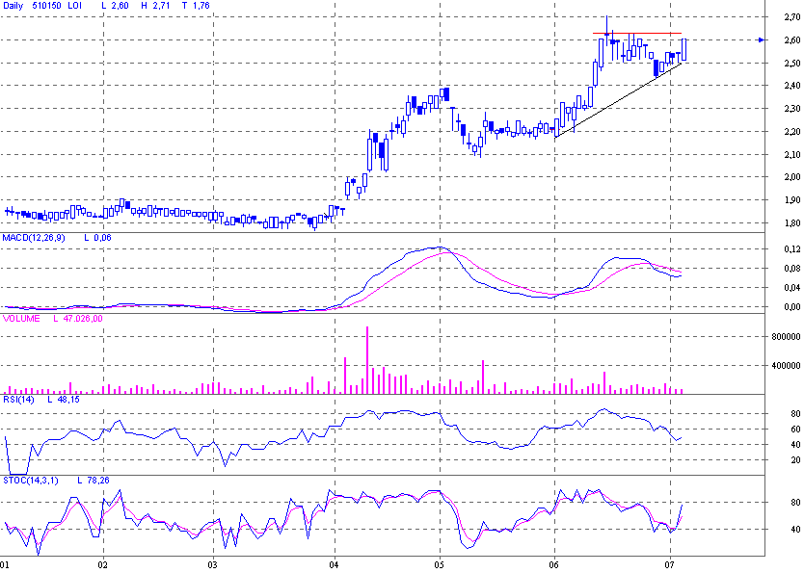
Task: Select the 06 month marker on time axis
Action: pyautogui.click(x=555, y=563)
